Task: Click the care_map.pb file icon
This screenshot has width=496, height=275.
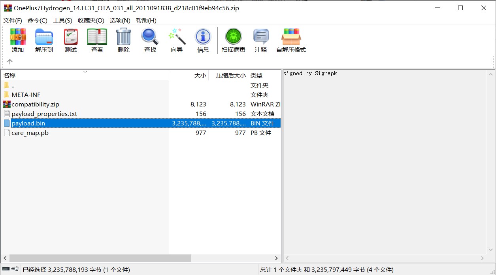Action: pyautogui.click(x=6, y=133)
